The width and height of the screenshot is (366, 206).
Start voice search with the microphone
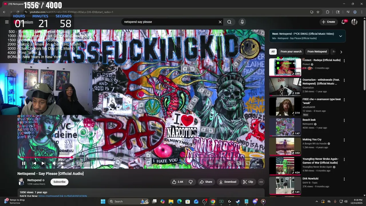(x=242, y=22)
